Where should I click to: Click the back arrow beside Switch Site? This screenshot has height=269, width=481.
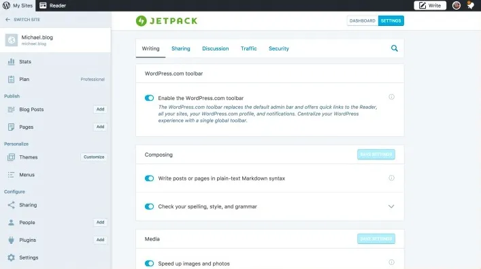[7, 19]
